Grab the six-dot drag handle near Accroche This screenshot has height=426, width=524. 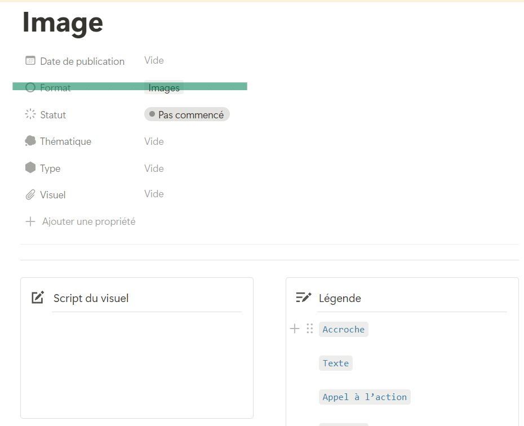(309, 329)
